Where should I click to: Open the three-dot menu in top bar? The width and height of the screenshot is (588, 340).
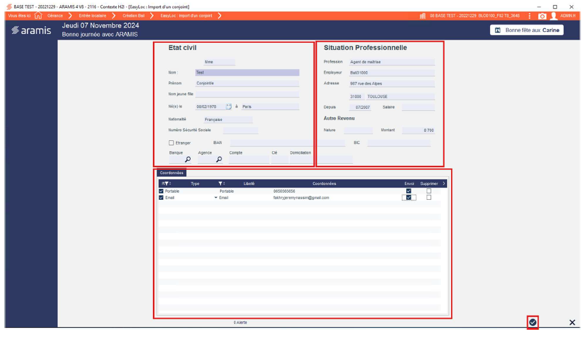530,15
